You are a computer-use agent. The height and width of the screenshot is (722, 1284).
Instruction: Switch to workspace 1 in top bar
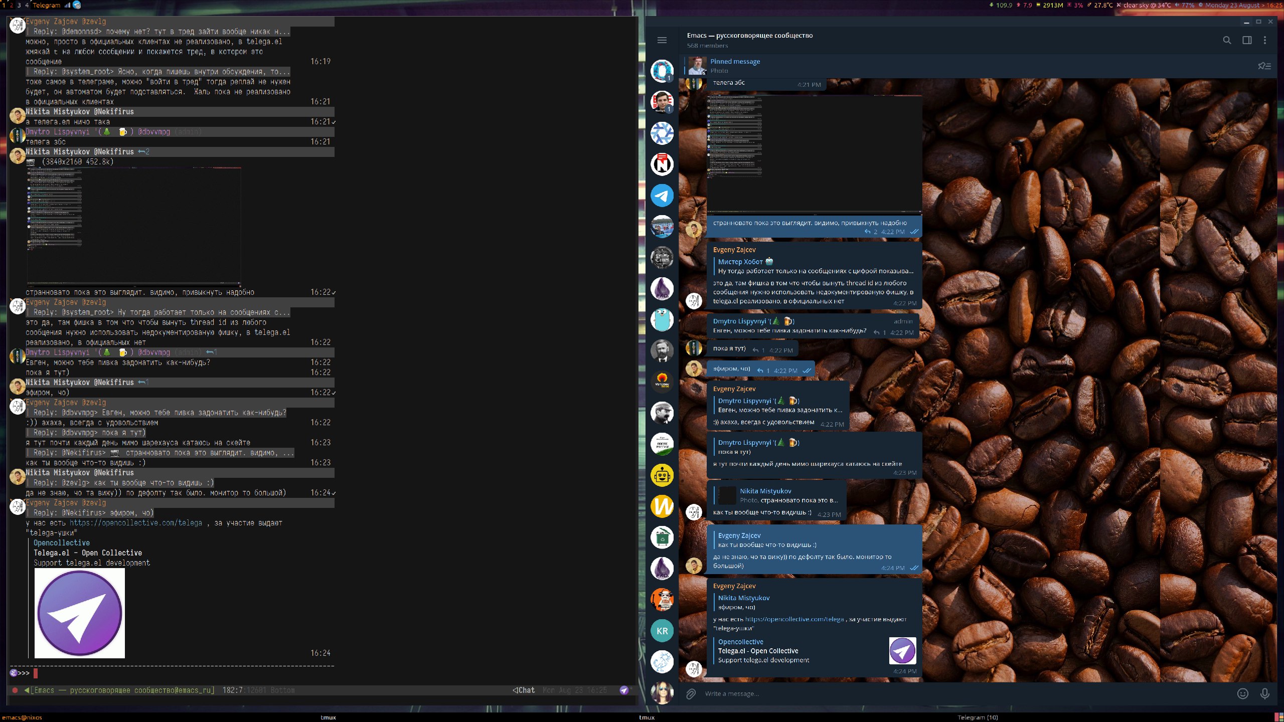pos(4,5)
